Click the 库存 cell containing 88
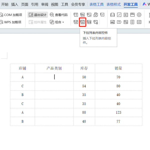 pyautogui.click(x=84, y=112)
